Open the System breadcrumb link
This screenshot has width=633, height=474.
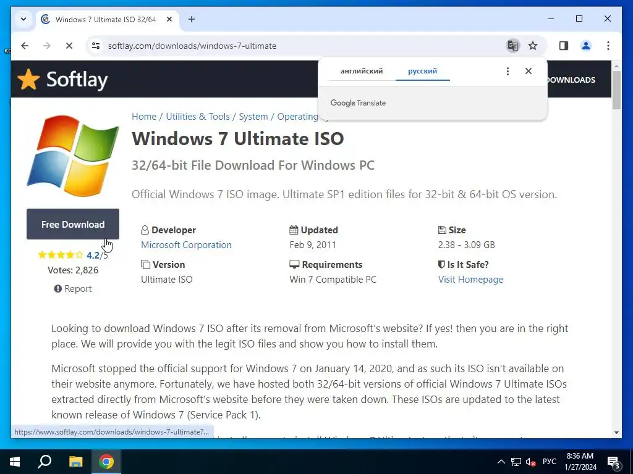pyautogui.click(x=253, y=117)
